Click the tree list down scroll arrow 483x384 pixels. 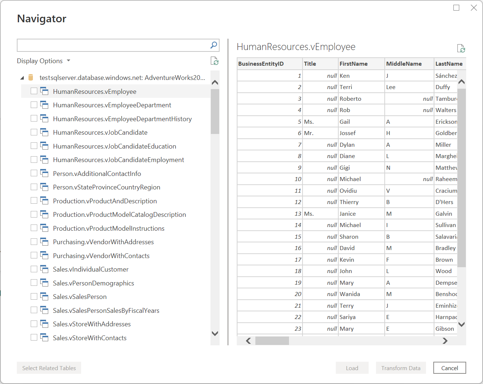click(215, 333)
